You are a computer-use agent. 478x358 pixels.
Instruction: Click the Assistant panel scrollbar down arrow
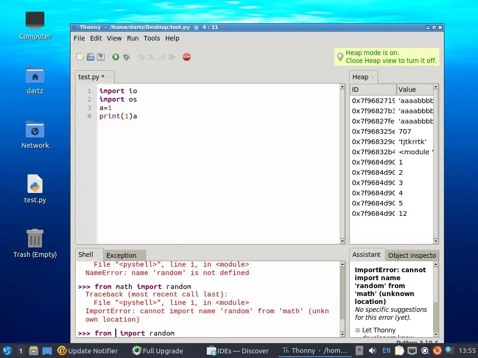[436, 334]
